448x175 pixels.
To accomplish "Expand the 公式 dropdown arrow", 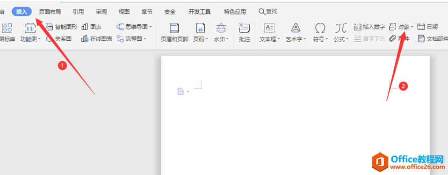I will [x=347, y=39].
